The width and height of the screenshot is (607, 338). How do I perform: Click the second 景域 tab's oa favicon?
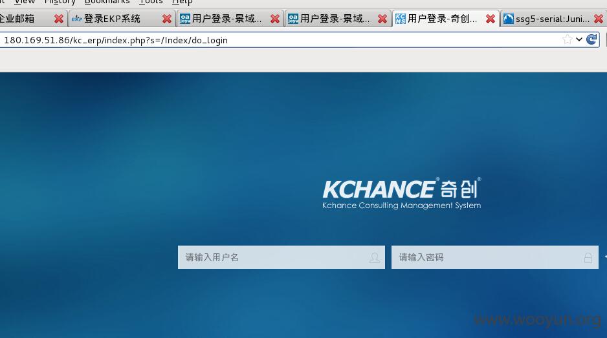click(293, 19)
